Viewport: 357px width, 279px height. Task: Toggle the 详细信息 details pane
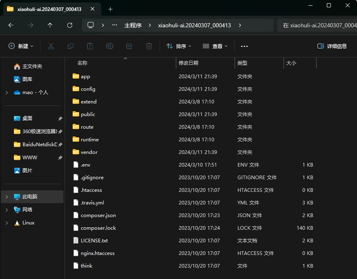point(332,46)
